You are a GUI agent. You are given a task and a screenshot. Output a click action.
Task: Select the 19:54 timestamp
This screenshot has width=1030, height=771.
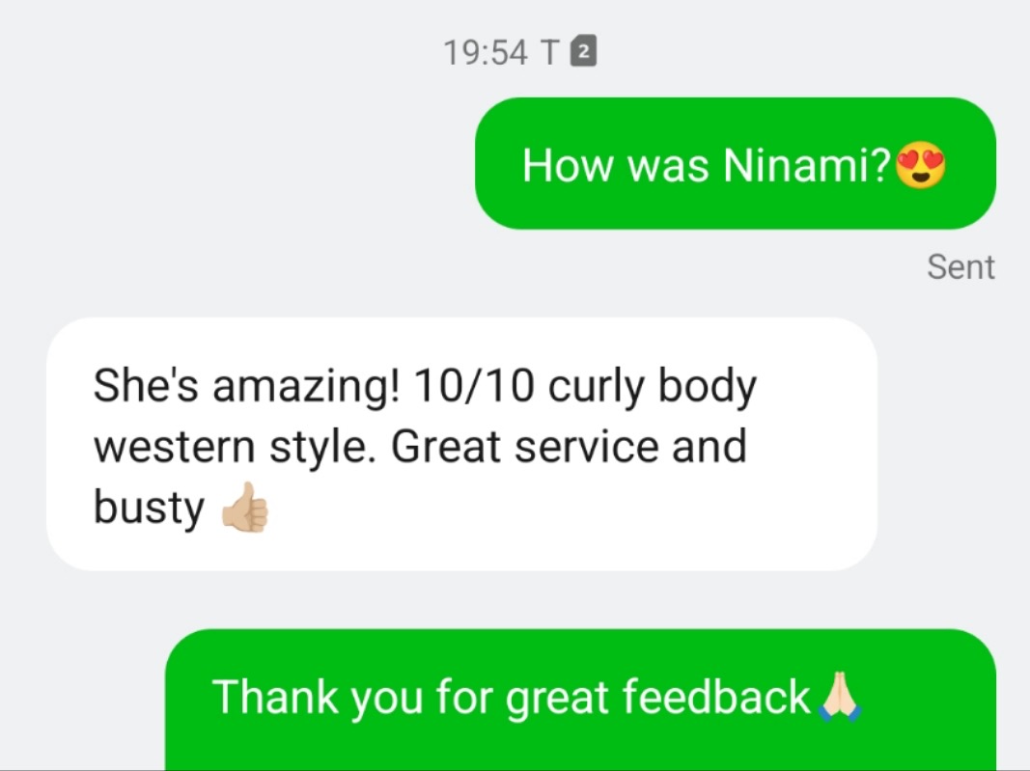(486, 52)
